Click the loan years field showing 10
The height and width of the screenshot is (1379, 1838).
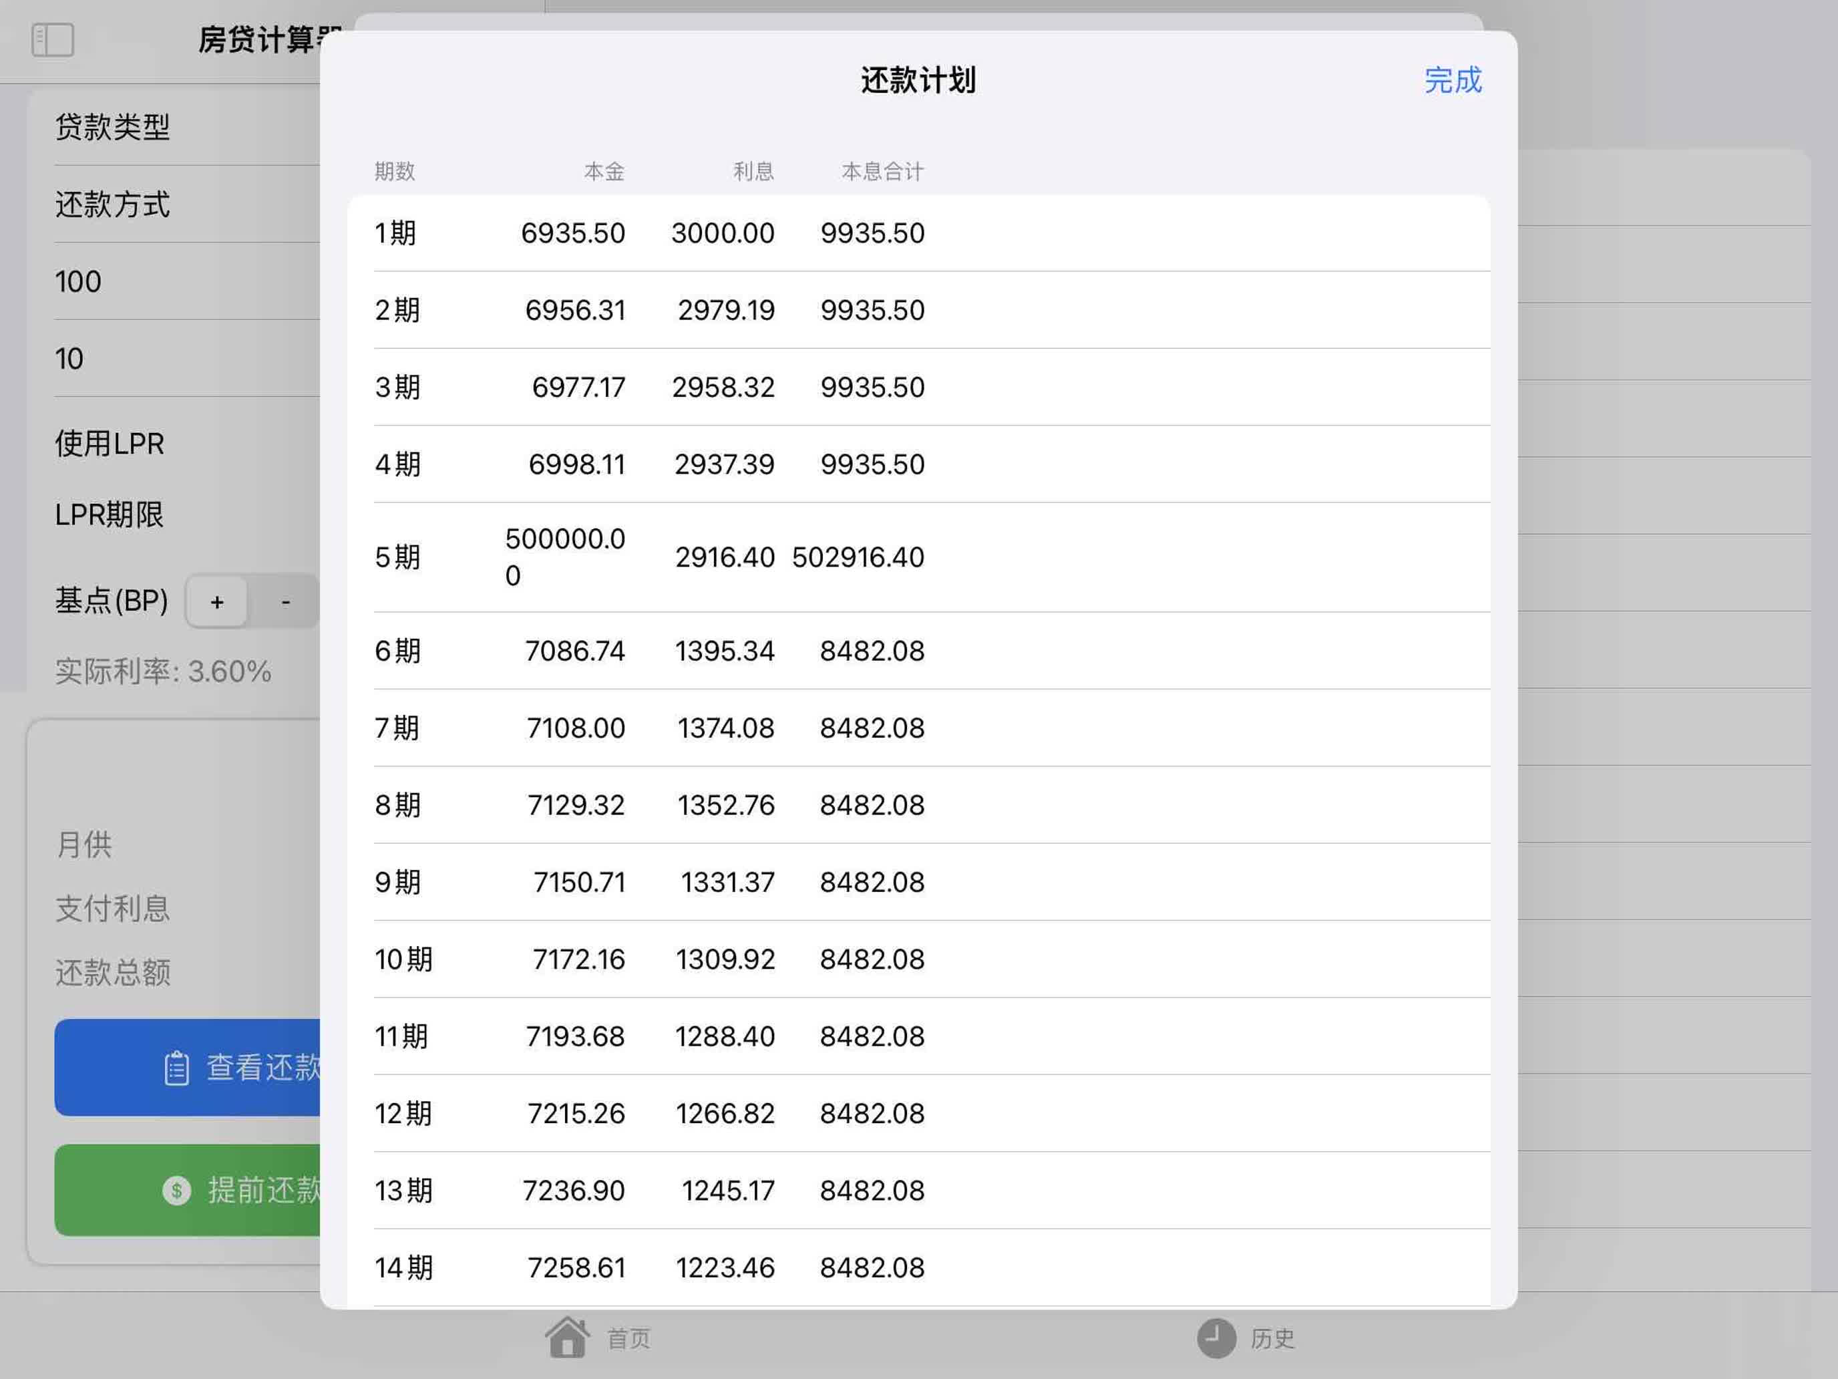(70, 359)
